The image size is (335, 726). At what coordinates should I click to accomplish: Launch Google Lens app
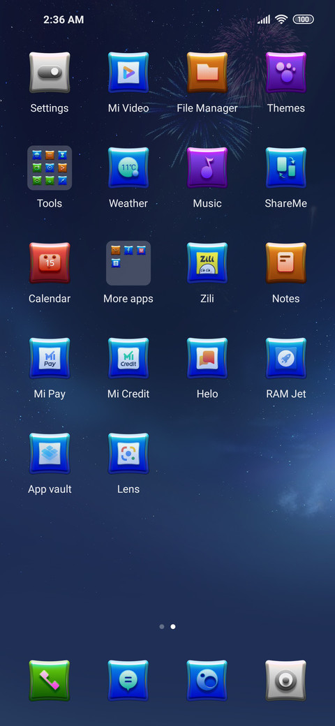[x=128, y=454]
